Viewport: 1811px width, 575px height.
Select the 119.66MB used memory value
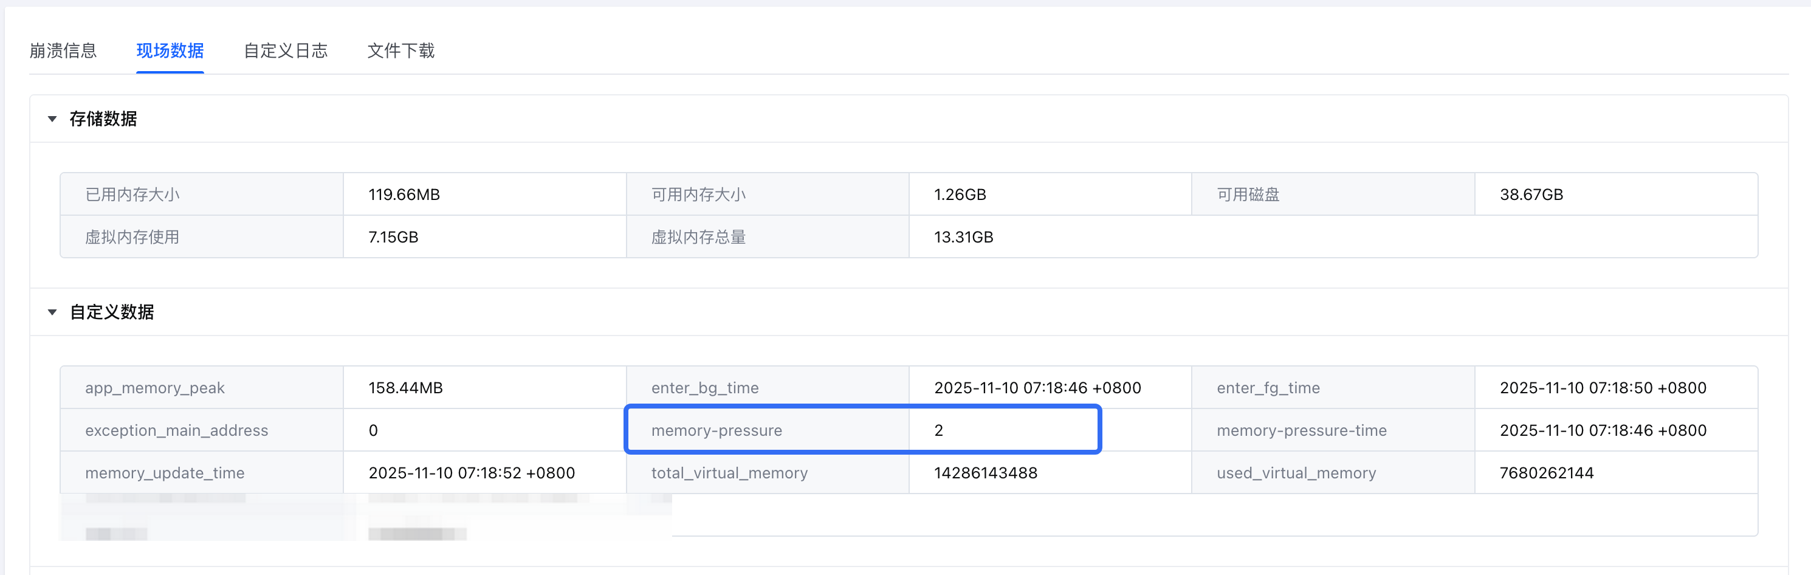click(x=404, y=195)
